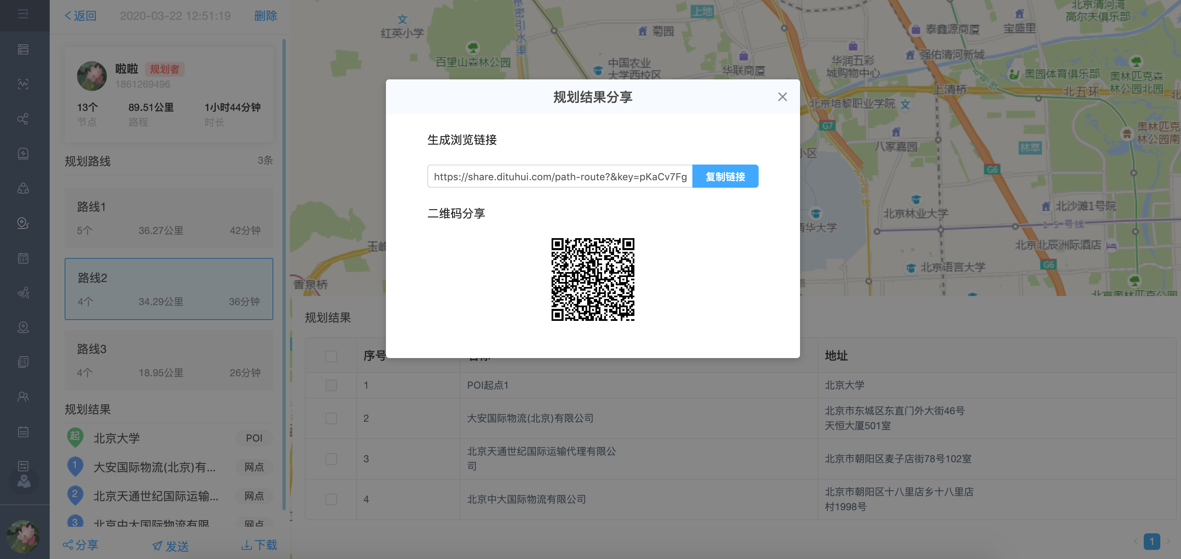Toggle the select-all checkbox in table header
Screen dimensions: 1181x559
[x=331, y=356]
